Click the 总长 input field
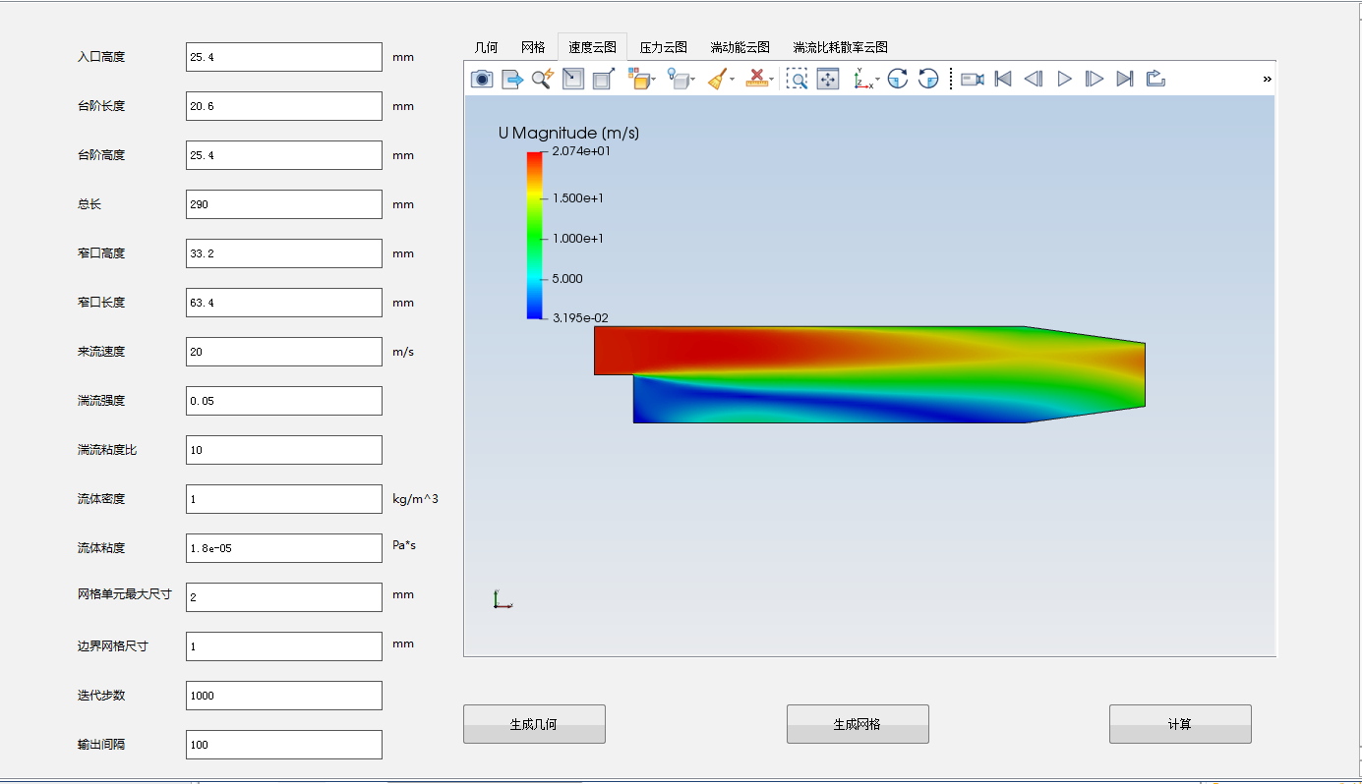1362x784 pixels. (284, 204)
